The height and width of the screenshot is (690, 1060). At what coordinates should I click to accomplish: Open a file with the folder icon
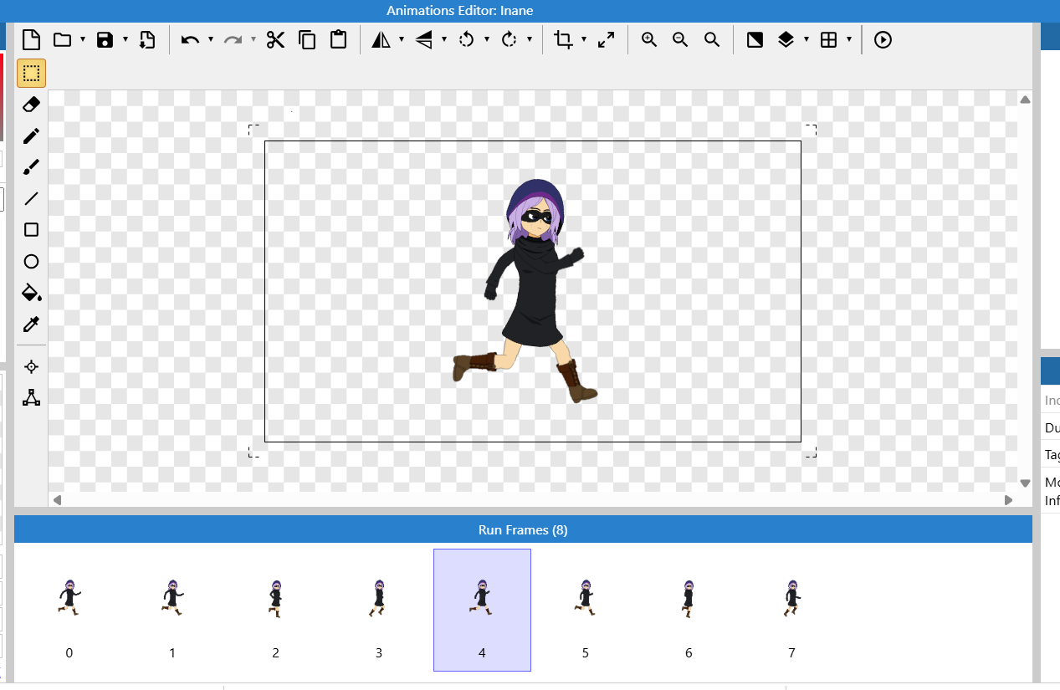click(62, 39)
